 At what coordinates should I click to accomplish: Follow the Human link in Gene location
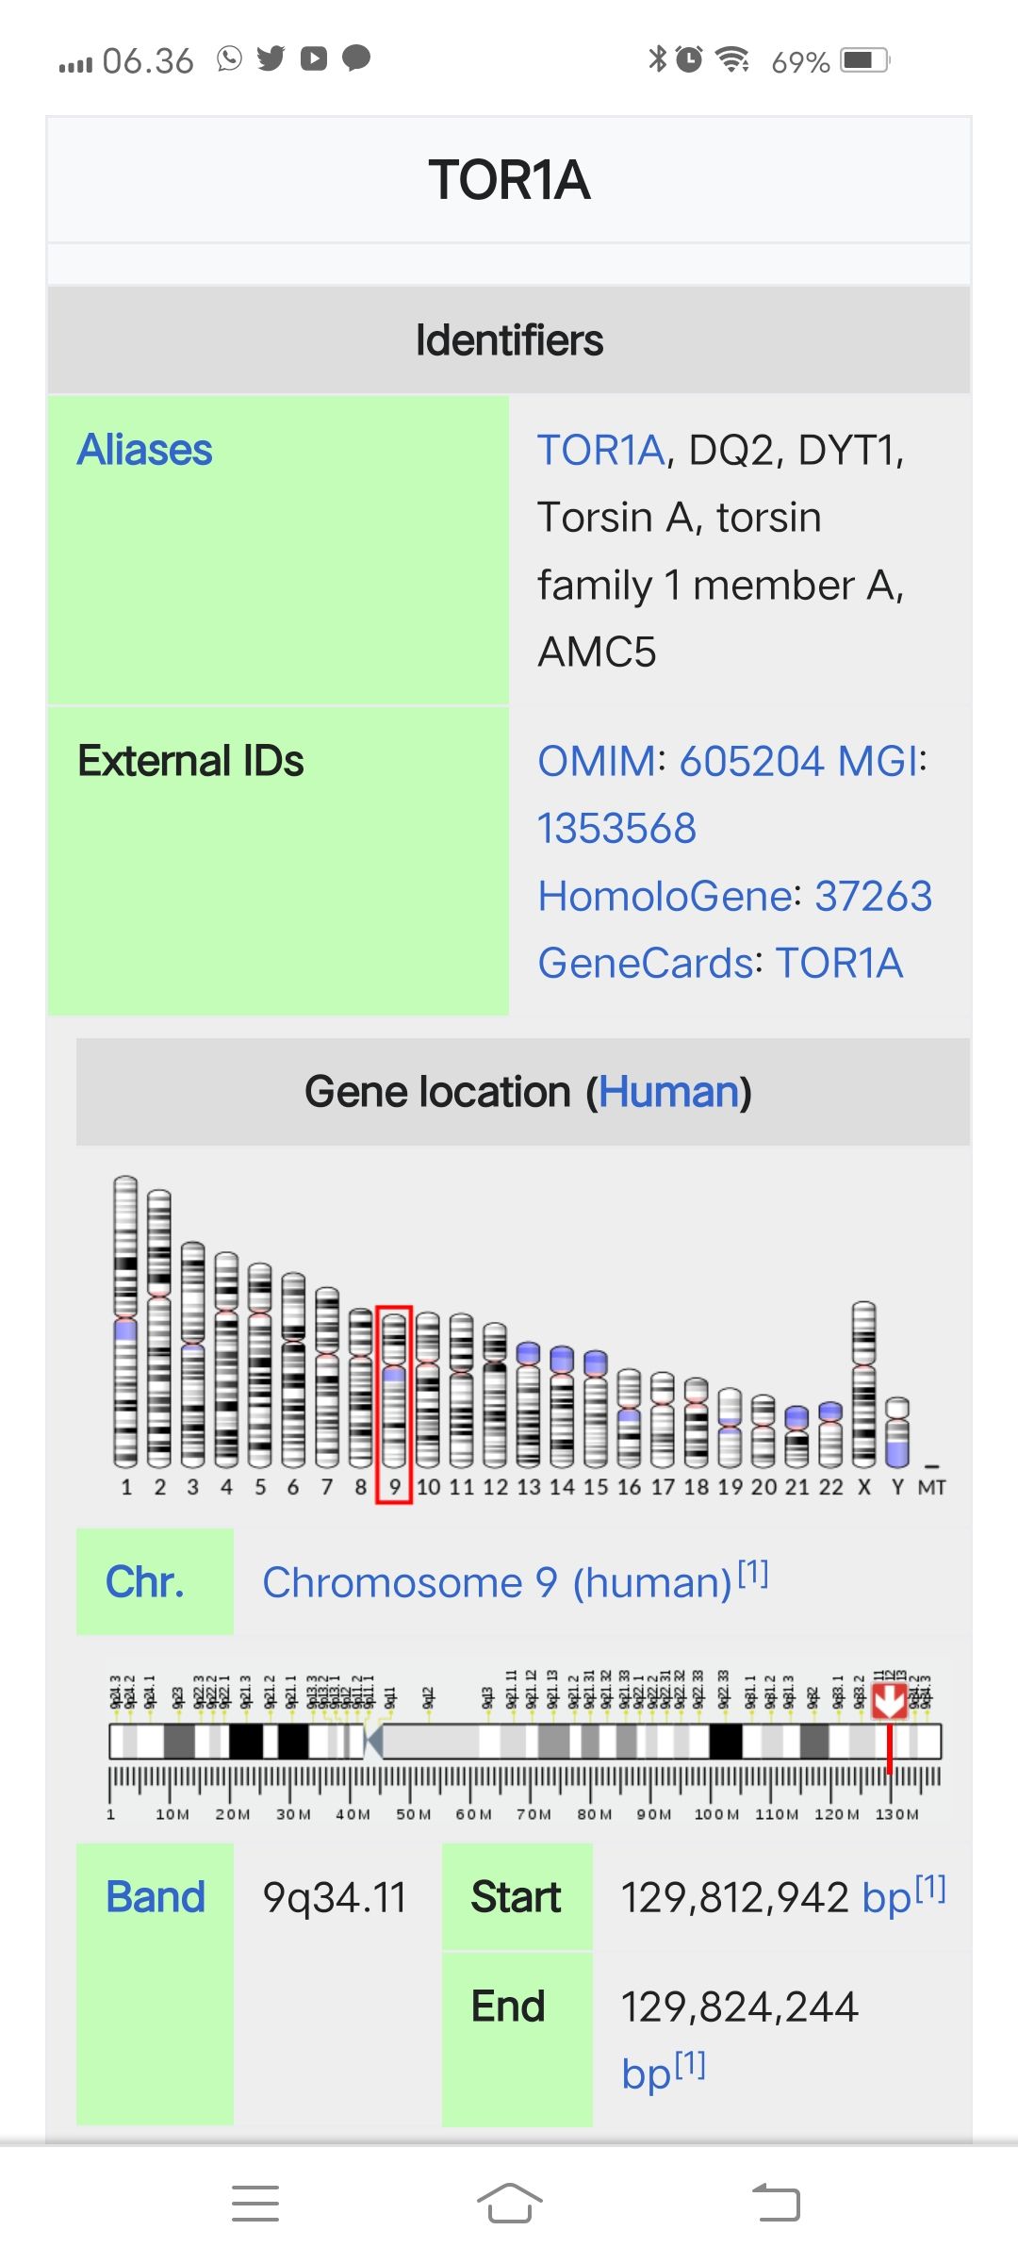668,1092
